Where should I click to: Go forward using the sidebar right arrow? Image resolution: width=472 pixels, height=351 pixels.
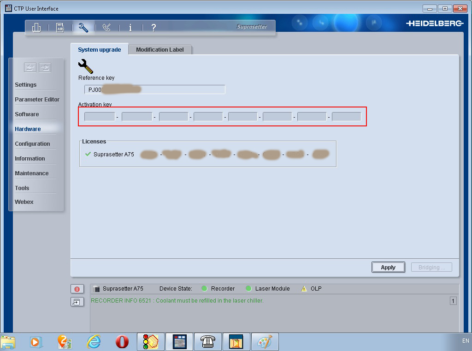(x=45, y=67)
